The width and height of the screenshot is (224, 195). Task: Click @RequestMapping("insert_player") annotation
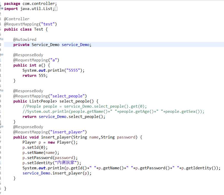coord(50,132)
